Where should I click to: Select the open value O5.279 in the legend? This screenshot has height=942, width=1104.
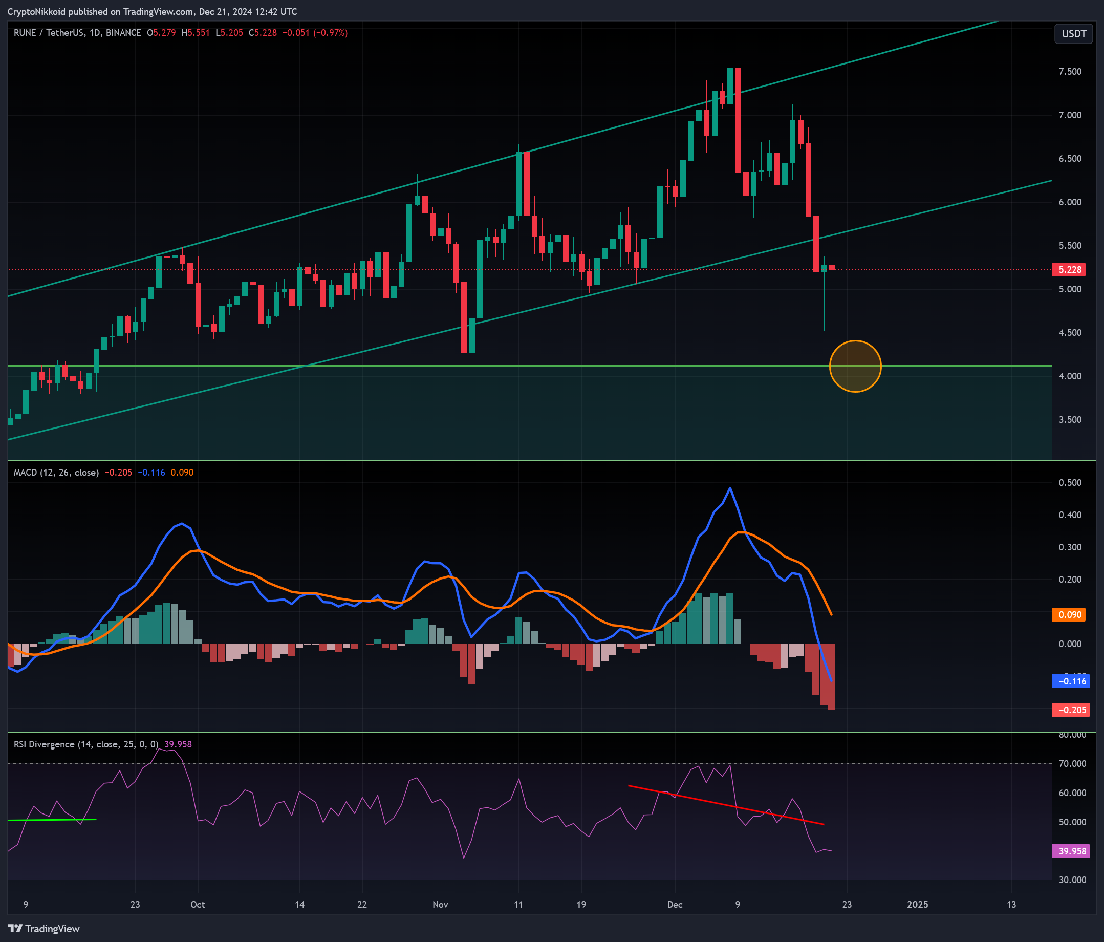coord(161,33)
